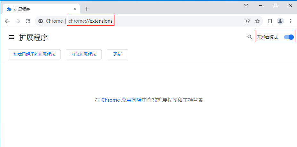This screenshot has height=147, width=297.
Task: Bookmark this page with star icon
Action: [257, 21]
